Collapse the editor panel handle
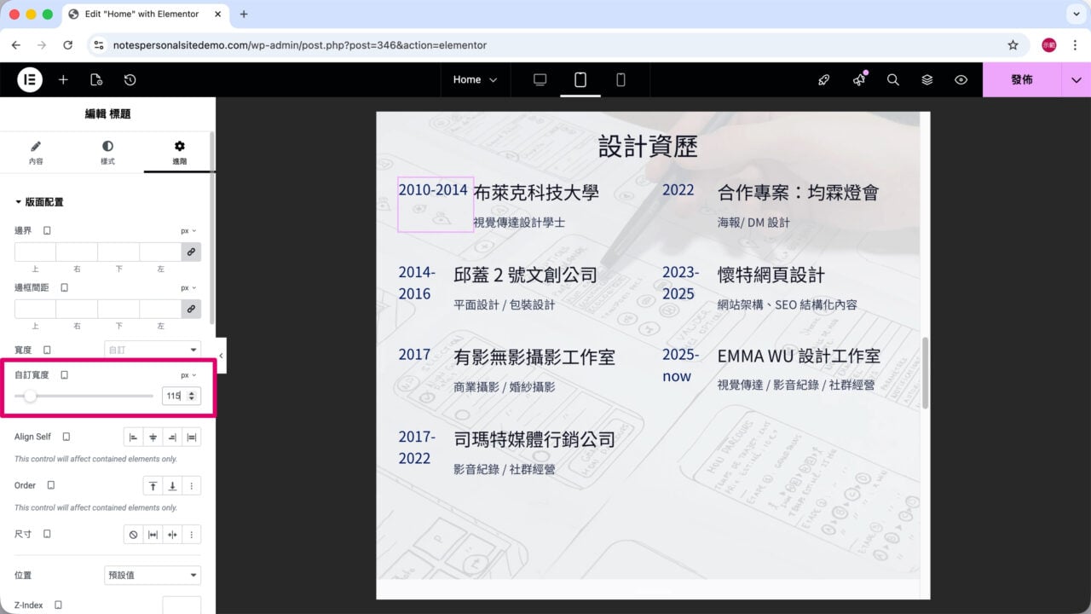This screenshot has height=614, width=1091. coord(221,356)
